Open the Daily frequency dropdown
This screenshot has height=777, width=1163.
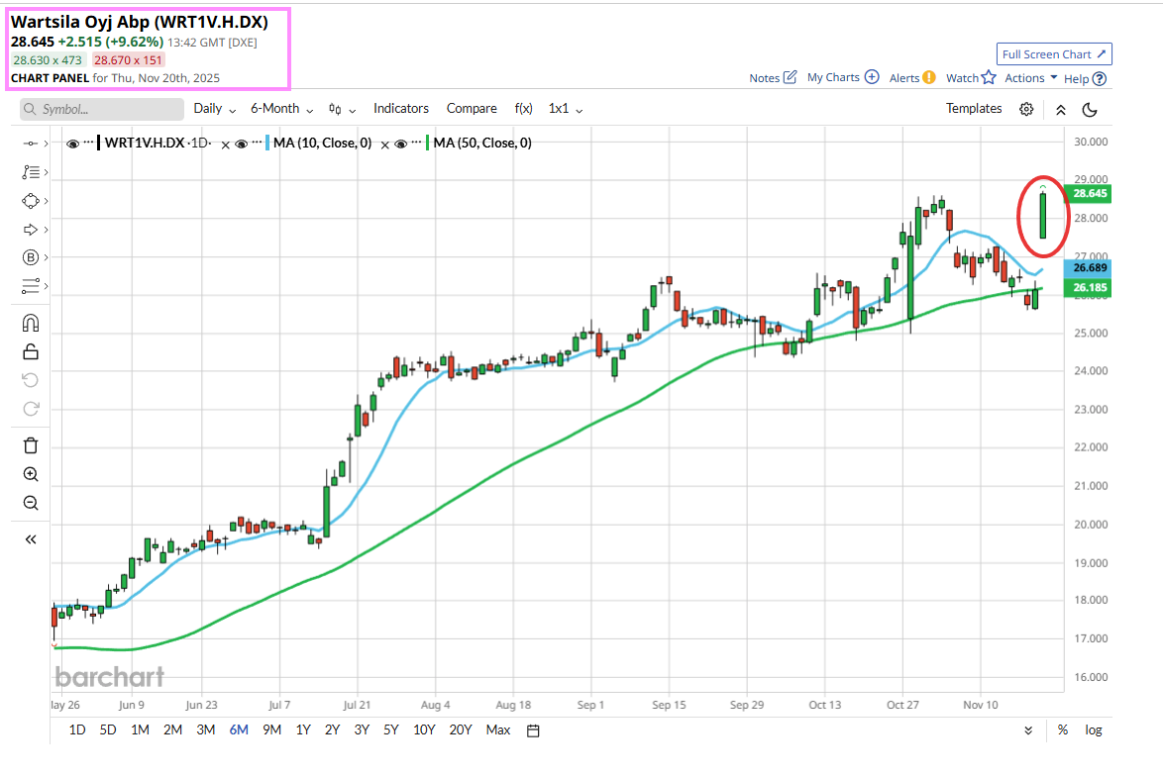pyautogui.click(x=215, y=109)
